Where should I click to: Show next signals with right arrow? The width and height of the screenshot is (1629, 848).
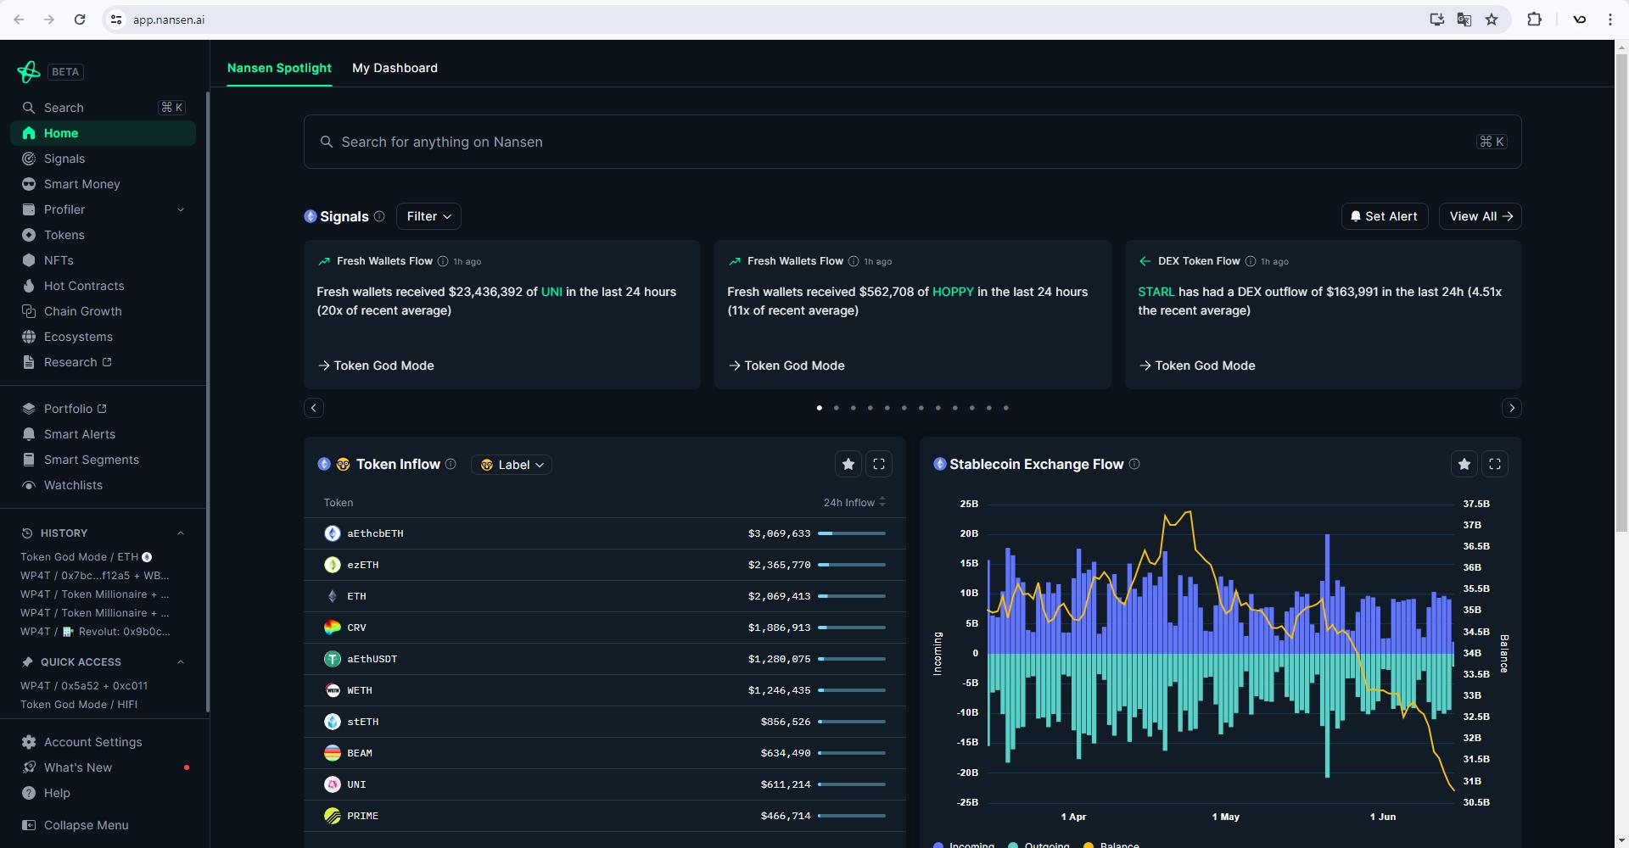[x=1511, y=408]
